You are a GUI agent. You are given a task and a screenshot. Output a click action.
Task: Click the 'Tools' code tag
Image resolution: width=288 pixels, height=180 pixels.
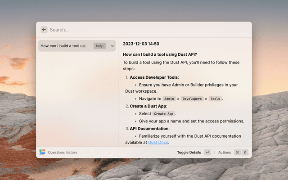pyautogui.click(x=215, y=99)
